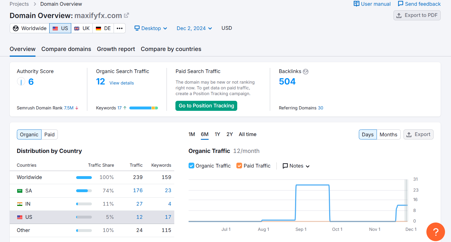Image resolution: width=451 pixels, height=242 pixels.
Task: Select Worldwide database
Action: point(30,28)
